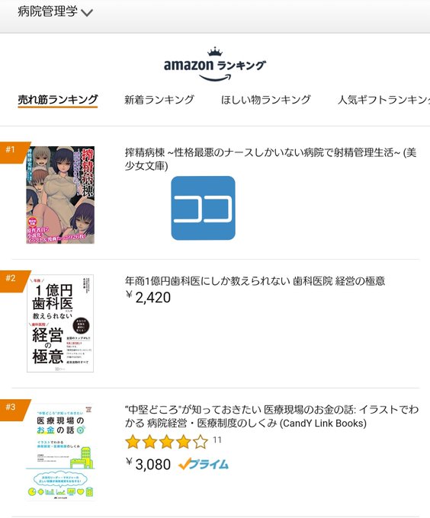The height and width of the screenshot is (518, 430).
Task: Open the 経営の極意 book cover thumbnail
Action: pyautogui.click(x=60, y=324)
